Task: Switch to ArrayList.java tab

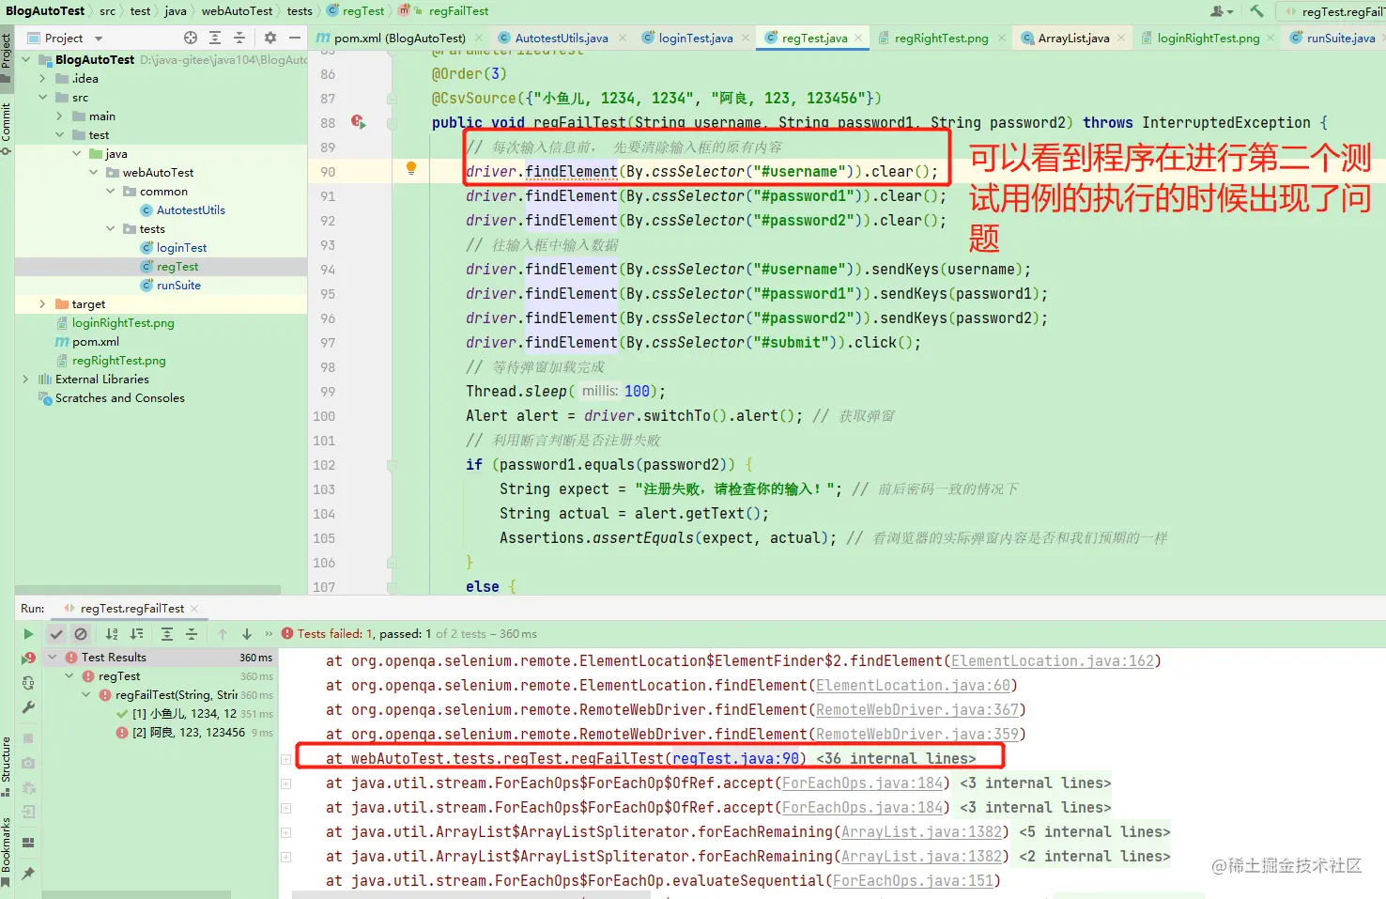Action: [x=1073, y=38]
